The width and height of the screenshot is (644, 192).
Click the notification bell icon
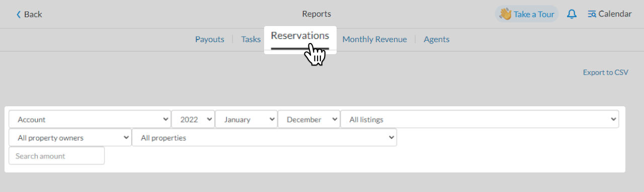572,14
